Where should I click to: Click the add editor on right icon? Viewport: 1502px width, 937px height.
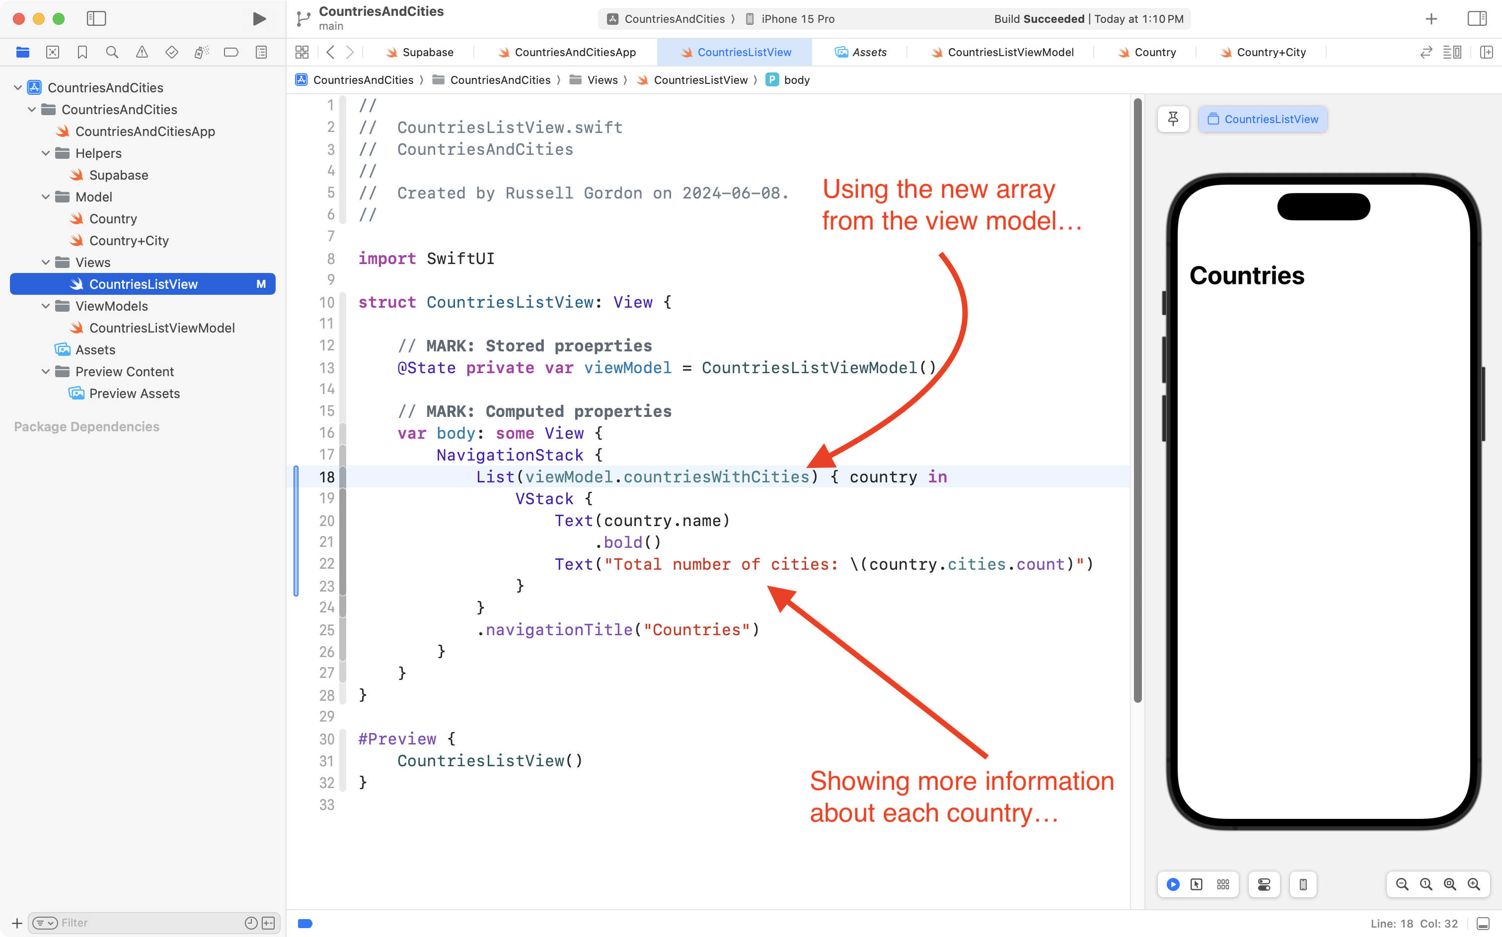coord(1486,53)
